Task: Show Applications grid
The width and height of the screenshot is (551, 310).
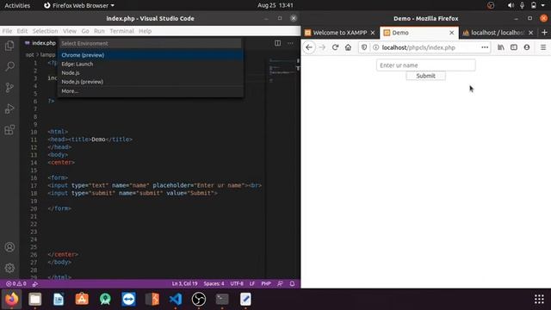Action: tap(539, 299)
